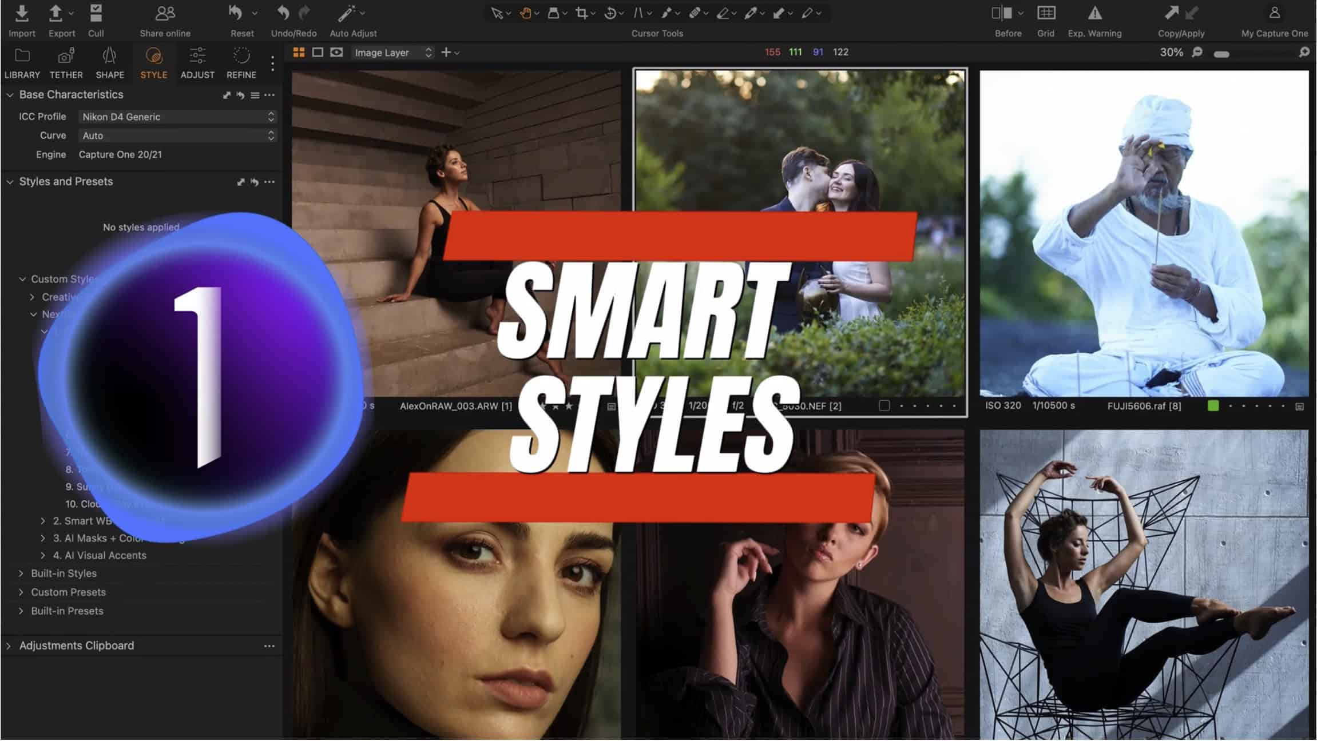
Task: Open the Image Layer selector
Action: (x=392, y=53)
